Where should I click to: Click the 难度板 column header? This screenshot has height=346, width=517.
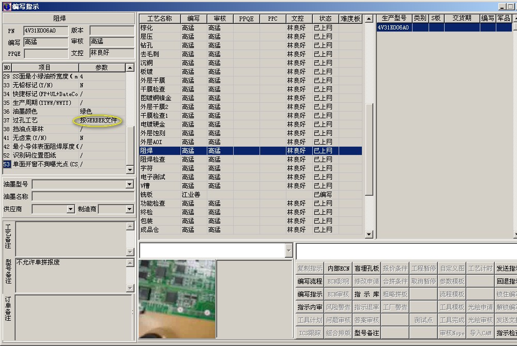pyautogui.click(x=351, y=19)
